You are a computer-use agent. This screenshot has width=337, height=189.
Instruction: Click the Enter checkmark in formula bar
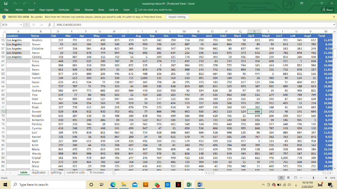[x=42, y=24]
